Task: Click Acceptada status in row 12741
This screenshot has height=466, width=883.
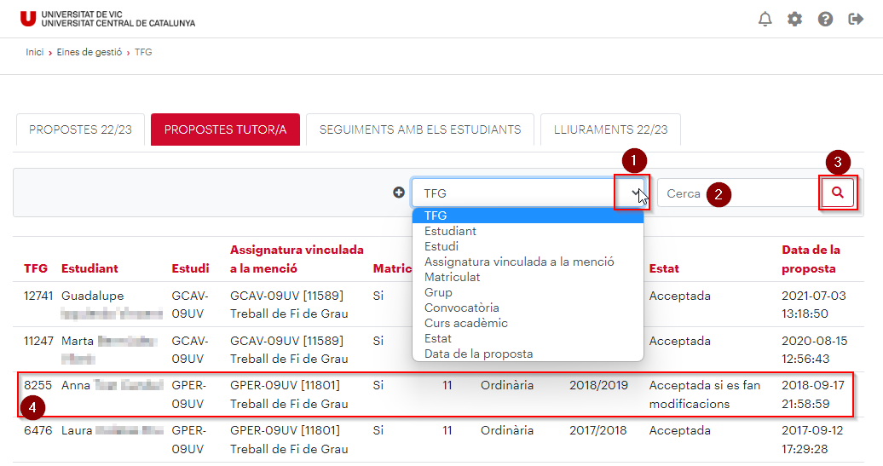Action: [679, 296]
